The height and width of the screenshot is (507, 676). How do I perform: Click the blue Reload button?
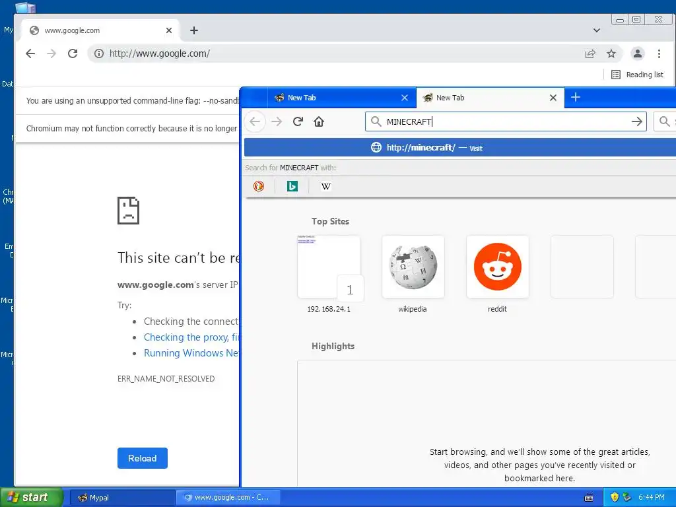pos(143,458)
